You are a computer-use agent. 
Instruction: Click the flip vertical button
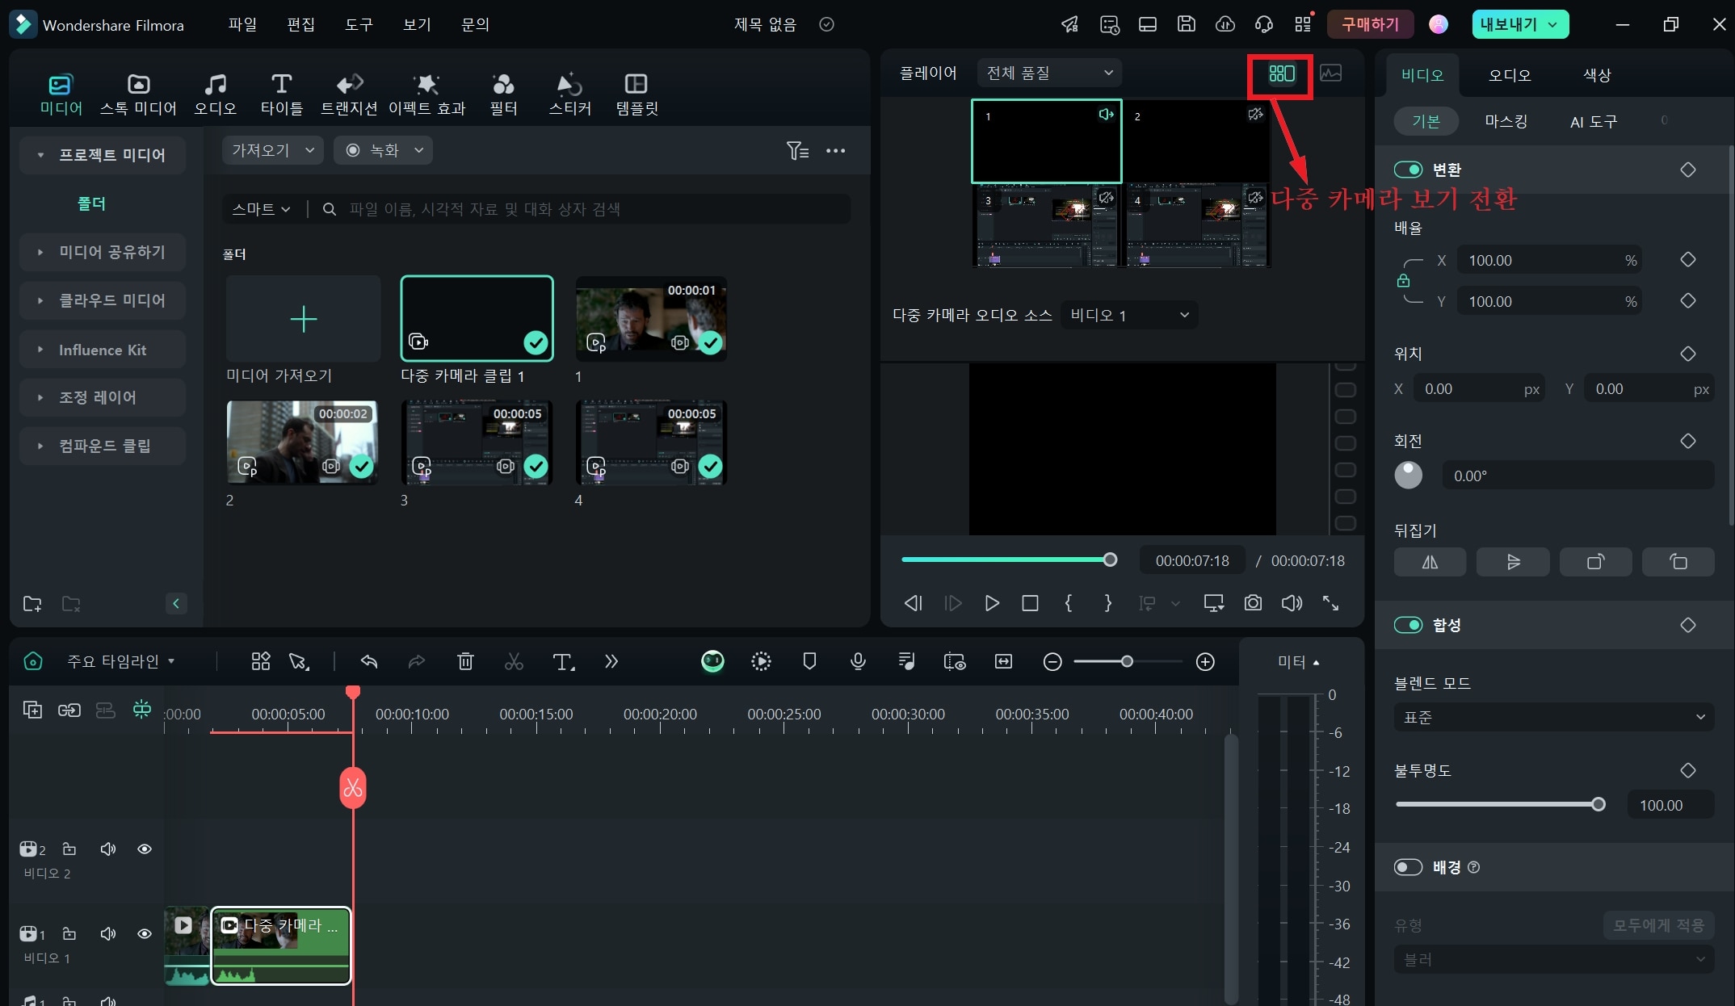point(1513,562)
